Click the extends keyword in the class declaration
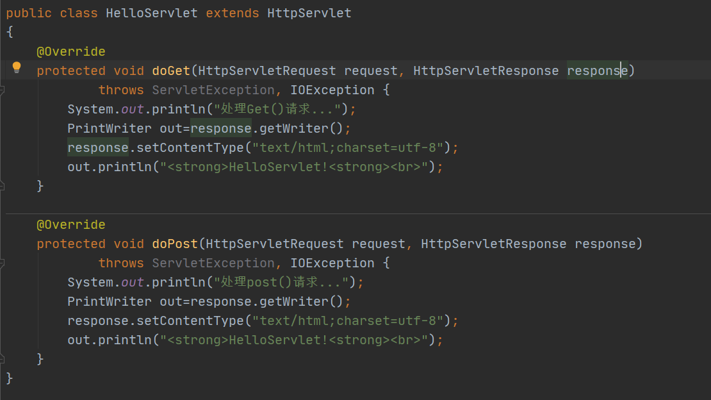 (x=232, y=13)
